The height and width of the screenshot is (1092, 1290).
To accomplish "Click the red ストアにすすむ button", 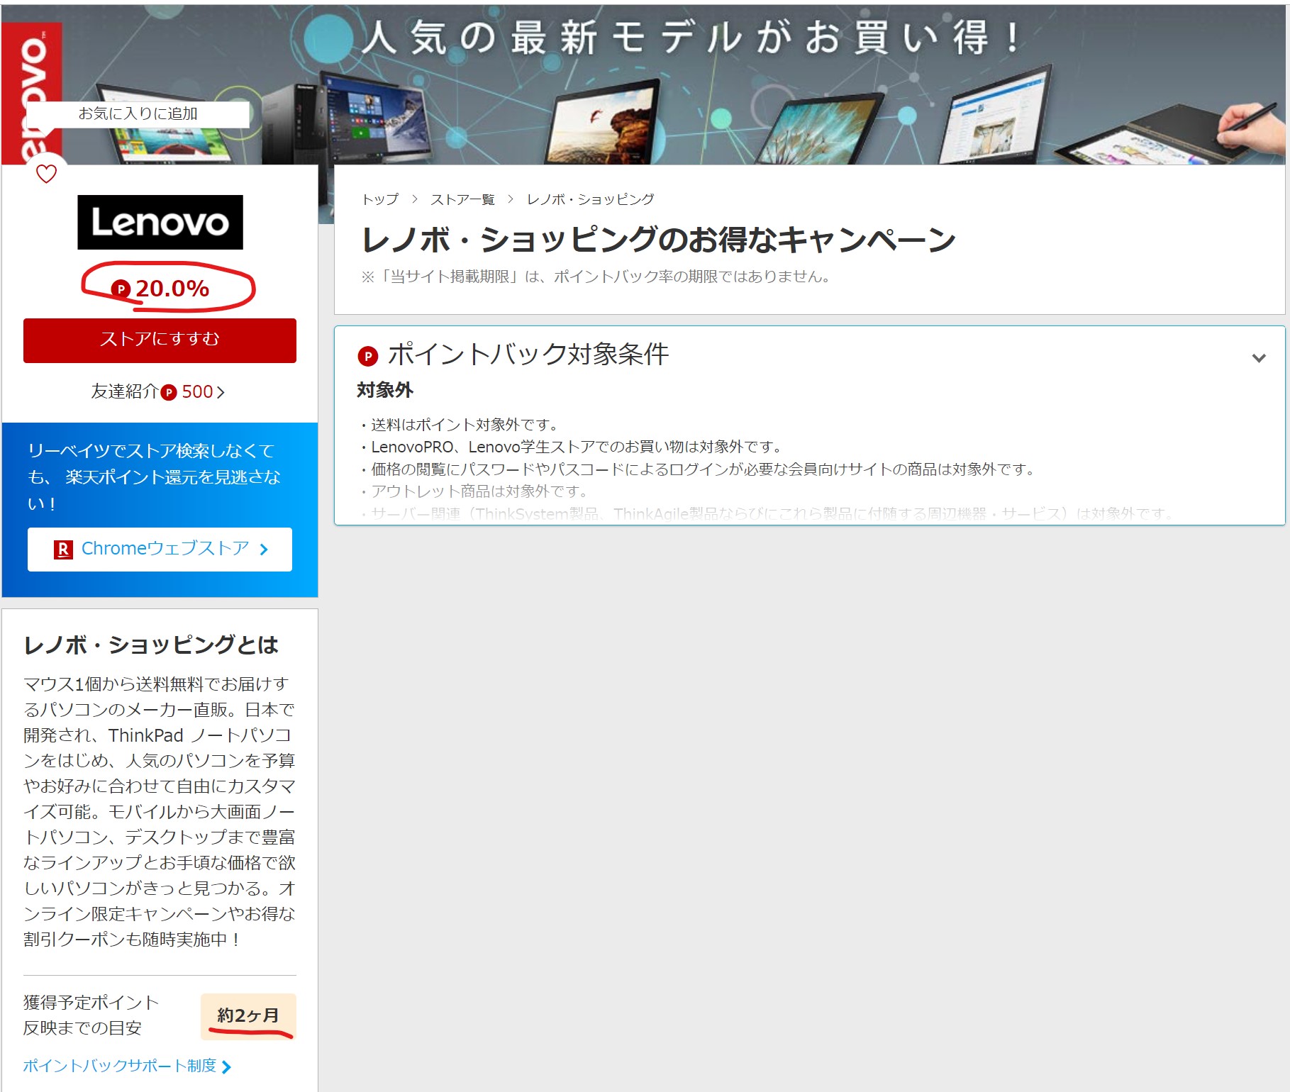I will (160, 340).
